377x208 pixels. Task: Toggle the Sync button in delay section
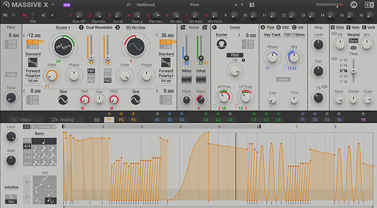point(353,41)
